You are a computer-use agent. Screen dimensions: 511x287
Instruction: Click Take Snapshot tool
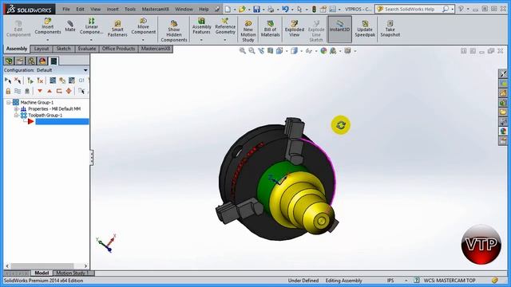[x=390, y=29]
